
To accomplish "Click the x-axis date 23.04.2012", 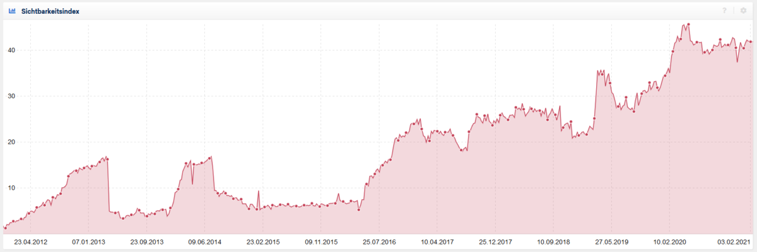I will coord(31,242).
